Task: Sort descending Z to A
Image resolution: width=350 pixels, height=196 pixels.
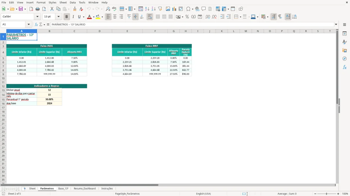Action: coord(154,9)
